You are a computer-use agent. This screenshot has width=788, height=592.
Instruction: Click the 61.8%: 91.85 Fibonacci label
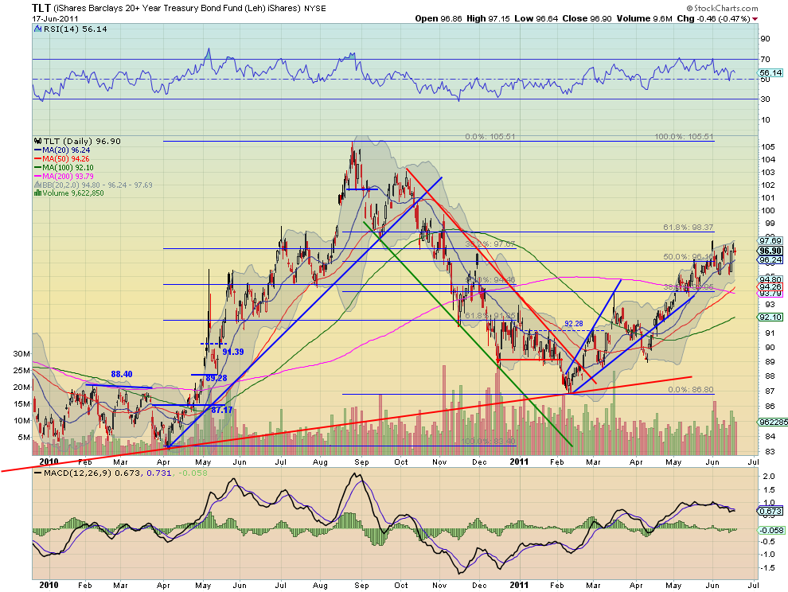coord(490,316)
